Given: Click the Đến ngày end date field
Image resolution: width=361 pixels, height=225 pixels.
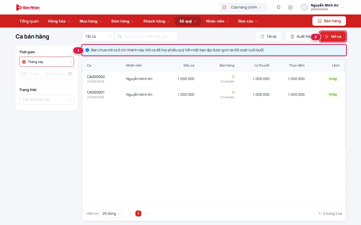Looking at the screenshot, I should click(x=58, y=74).
